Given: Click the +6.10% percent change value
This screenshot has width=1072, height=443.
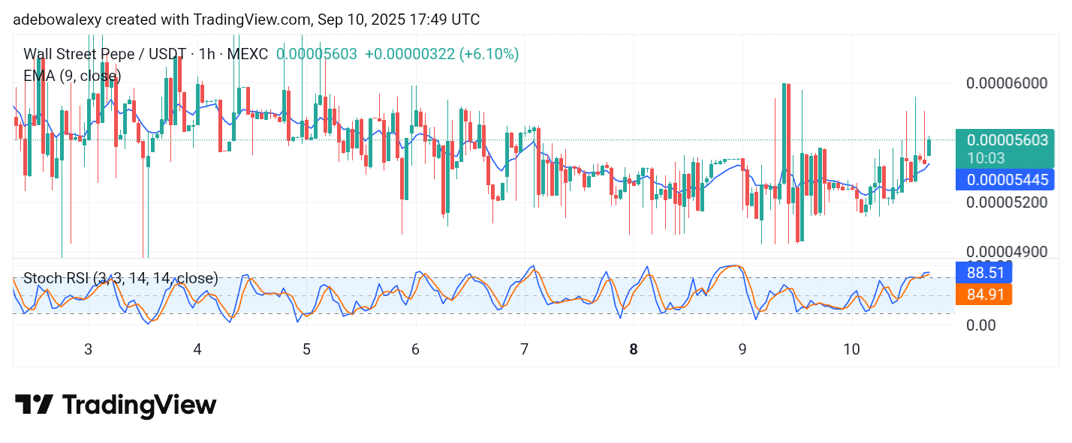Looking at the screenshot, I should 490,54.
